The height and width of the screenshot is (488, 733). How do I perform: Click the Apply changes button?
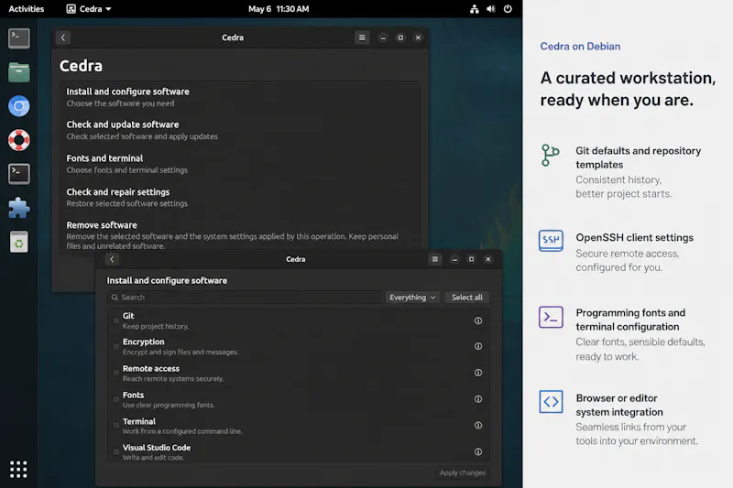point(463,472)
